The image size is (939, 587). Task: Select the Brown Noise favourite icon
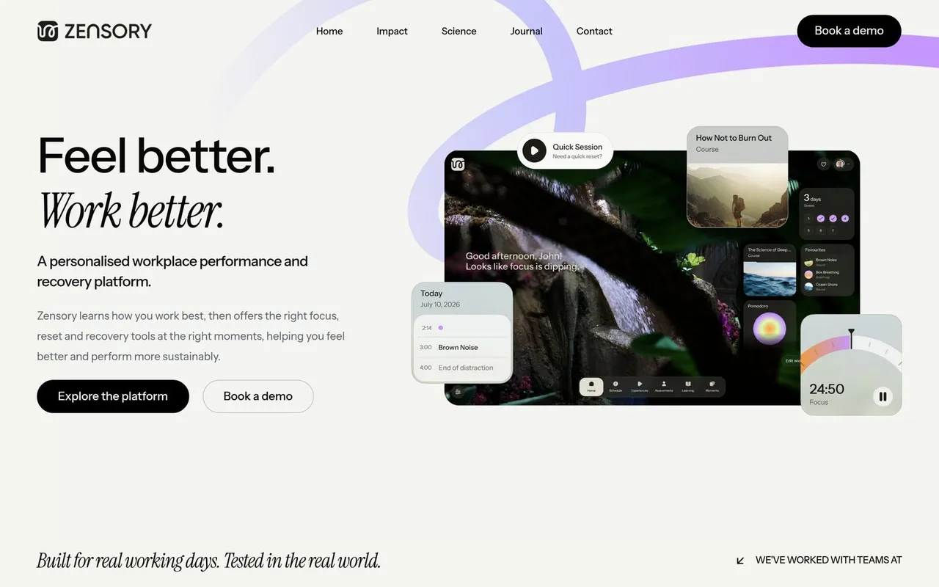[808, 262]
